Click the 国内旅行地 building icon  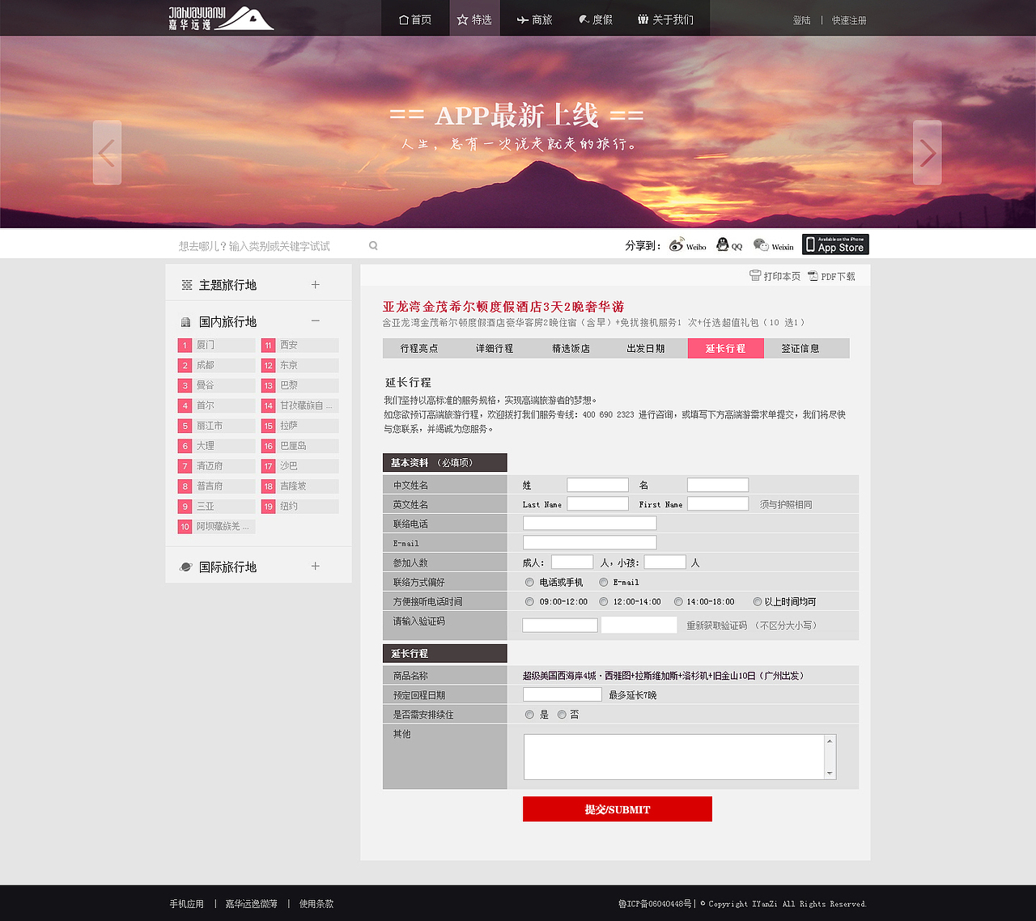pyautogui.click(x=186, y=322)
